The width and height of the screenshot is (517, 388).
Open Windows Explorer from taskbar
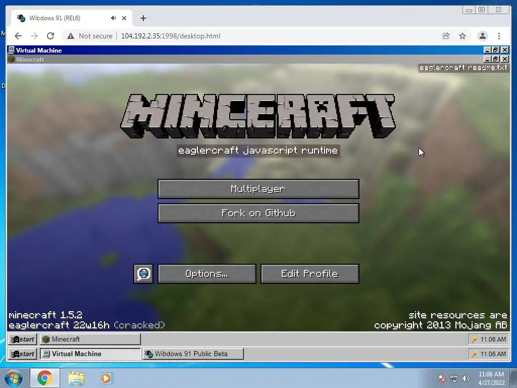(x=76, y=378)
